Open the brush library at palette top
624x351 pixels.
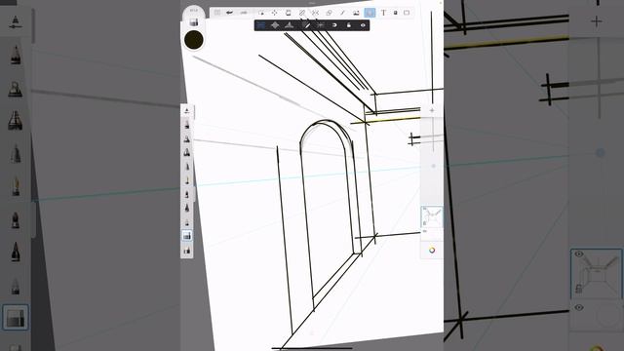click(187, 110)
